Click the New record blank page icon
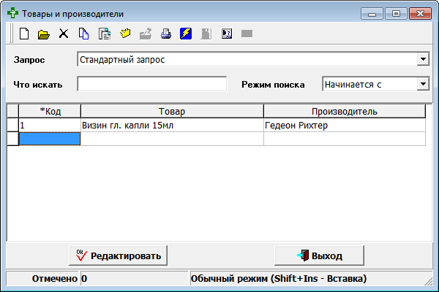This screenshot has height=292, width=439. [x=24, y=34]
